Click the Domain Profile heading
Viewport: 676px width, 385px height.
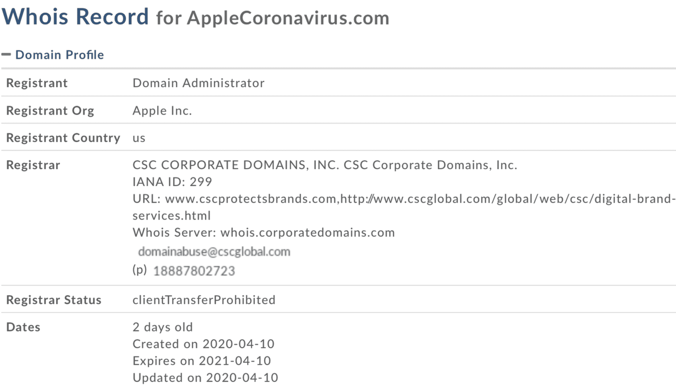(59, 55)
